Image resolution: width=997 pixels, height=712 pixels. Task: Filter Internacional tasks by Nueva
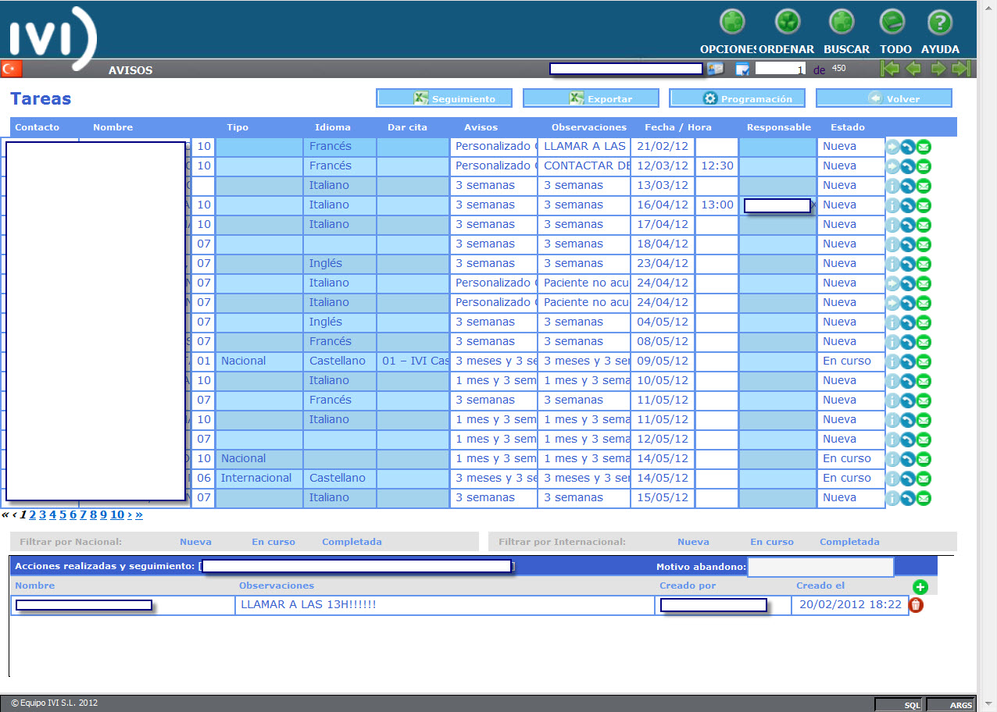pyautogui.click(x=693, y=542)
